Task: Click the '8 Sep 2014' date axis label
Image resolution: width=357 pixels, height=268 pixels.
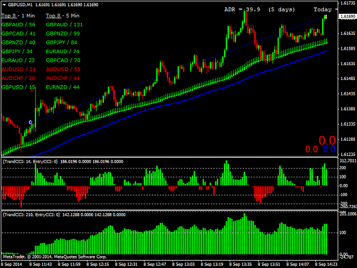Action: coord(11,265)
